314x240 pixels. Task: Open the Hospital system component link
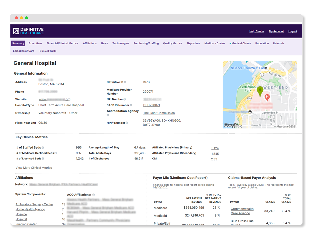tap(21, 219)
